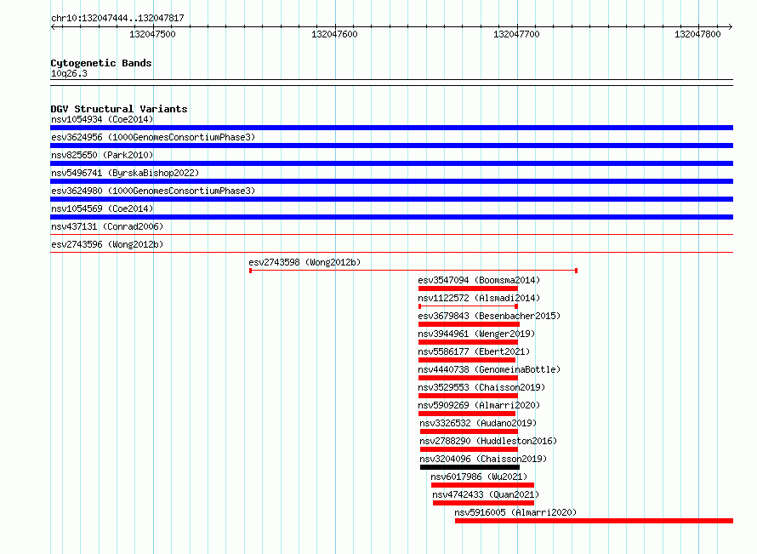The image size is (757, 554).
Task: Select the esv3624956 blue variant bar
Action: point(391,146)
